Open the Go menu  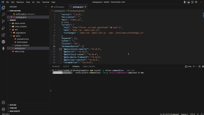coord(33,2)
